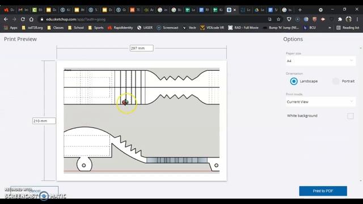Click Print to PDF button
This screenshot has width=363, height=204.
[x=323, y=191]
